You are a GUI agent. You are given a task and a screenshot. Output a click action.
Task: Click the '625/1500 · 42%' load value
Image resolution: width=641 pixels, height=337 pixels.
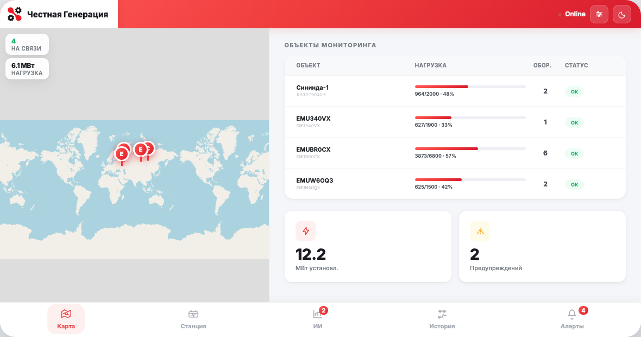click(x=433, y=187)
